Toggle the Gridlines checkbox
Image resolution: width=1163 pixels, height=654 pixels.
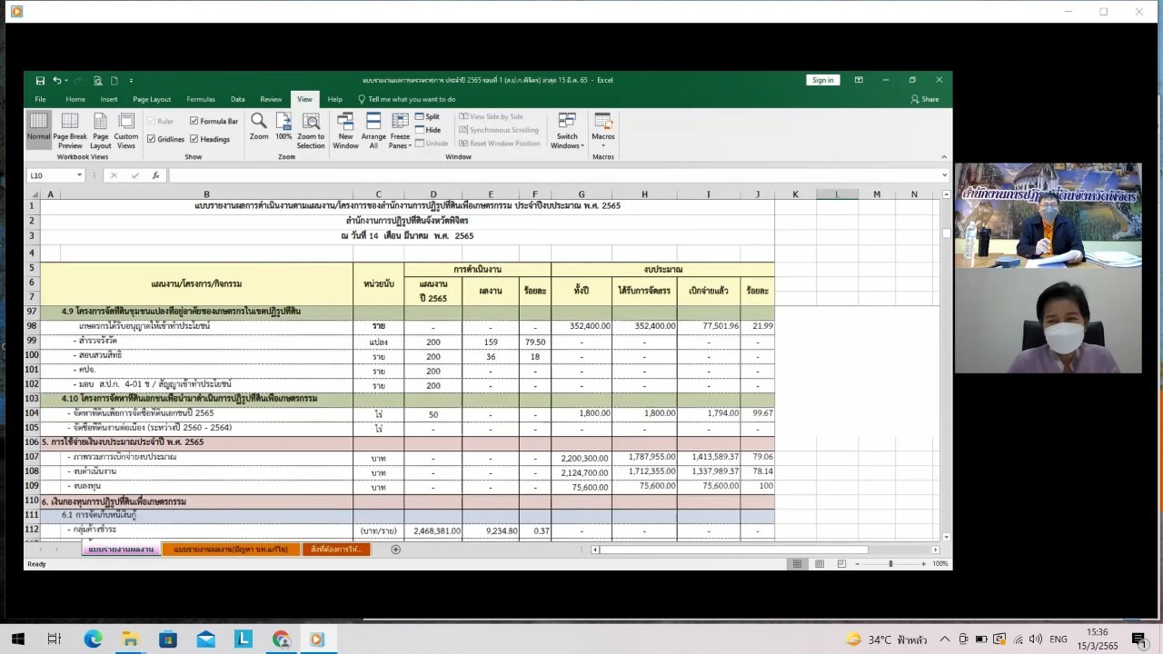pos(165,139)
